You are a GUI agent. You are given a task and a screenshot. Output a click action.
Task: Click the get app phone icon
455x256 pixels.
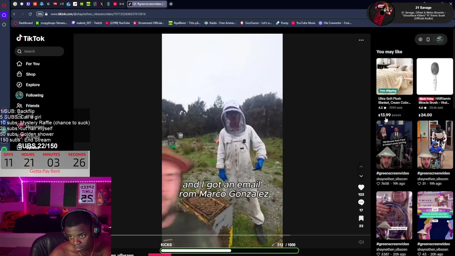tap(428, 39)
